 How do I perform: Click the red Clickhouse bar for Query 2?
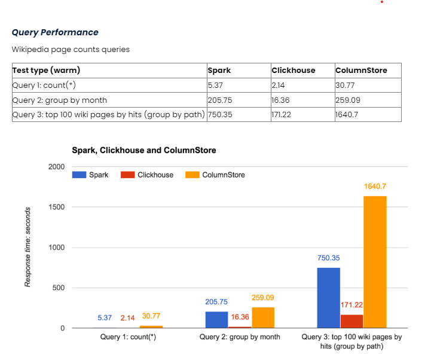pyautogui.click(x=240, y=328)
